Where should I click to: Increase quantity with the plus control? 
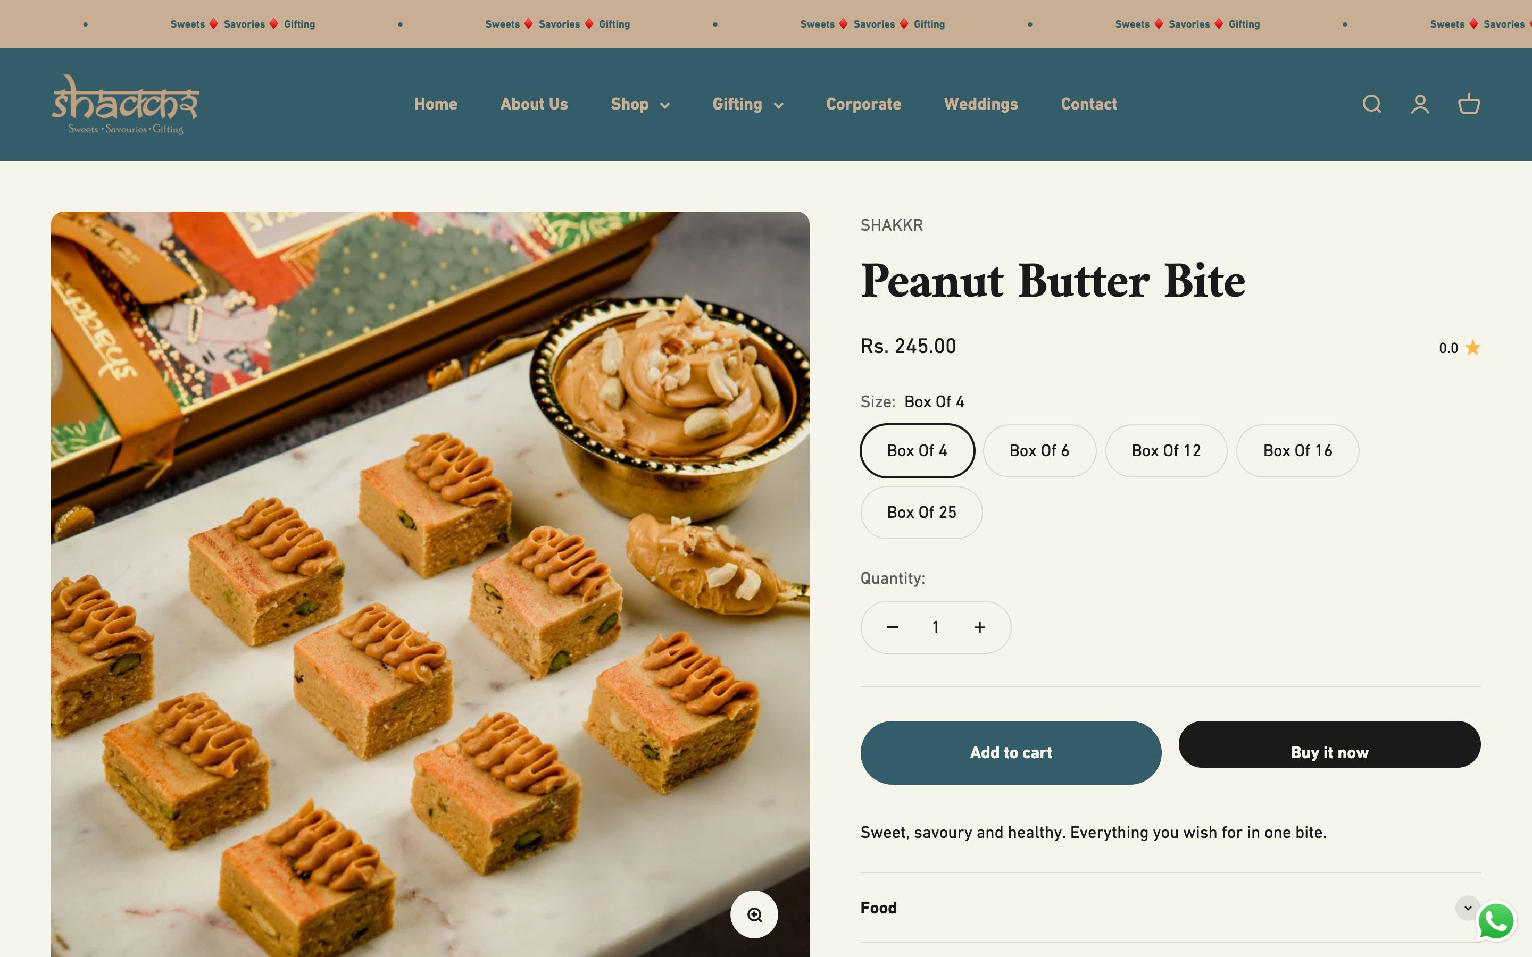click(979, 627)
